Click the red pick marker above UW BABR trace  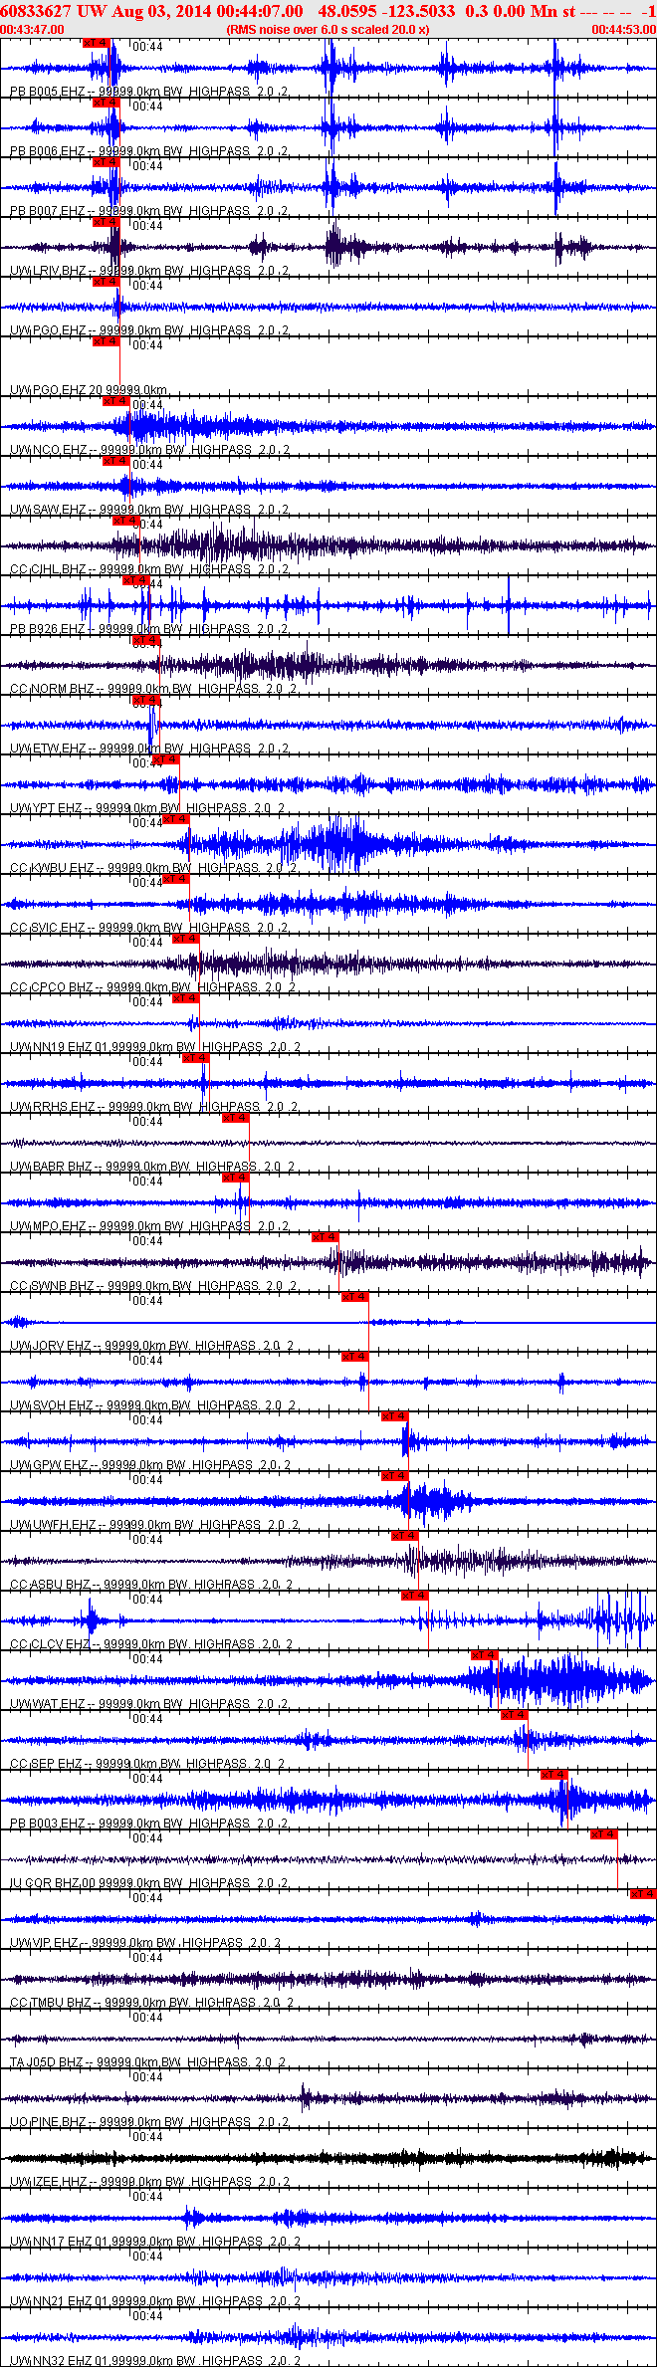click(236, 1118)
